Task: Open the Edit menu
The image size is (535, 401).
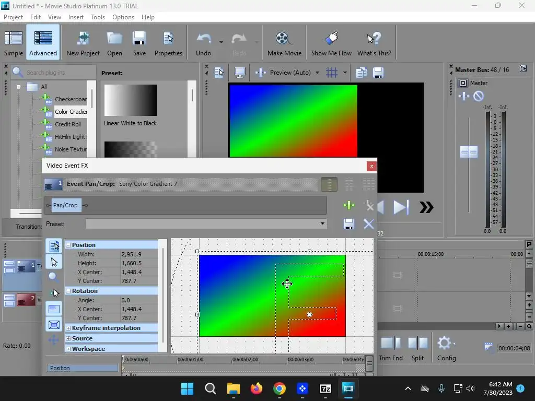Action: (x=35, y=17)
